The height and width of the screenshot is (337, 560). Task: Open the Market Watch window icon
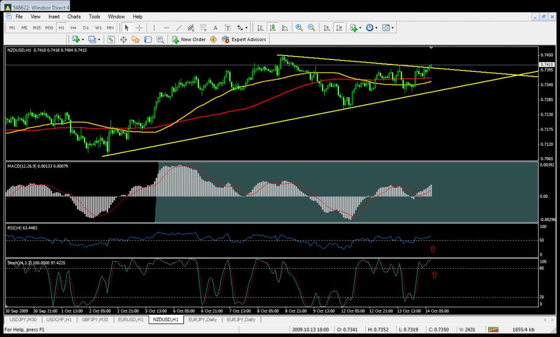[112, 39]
